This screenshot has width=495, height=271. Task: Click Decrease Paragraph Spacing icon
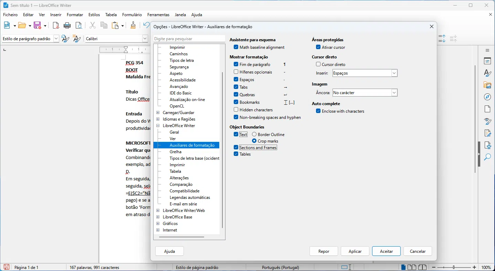(453, 39)
